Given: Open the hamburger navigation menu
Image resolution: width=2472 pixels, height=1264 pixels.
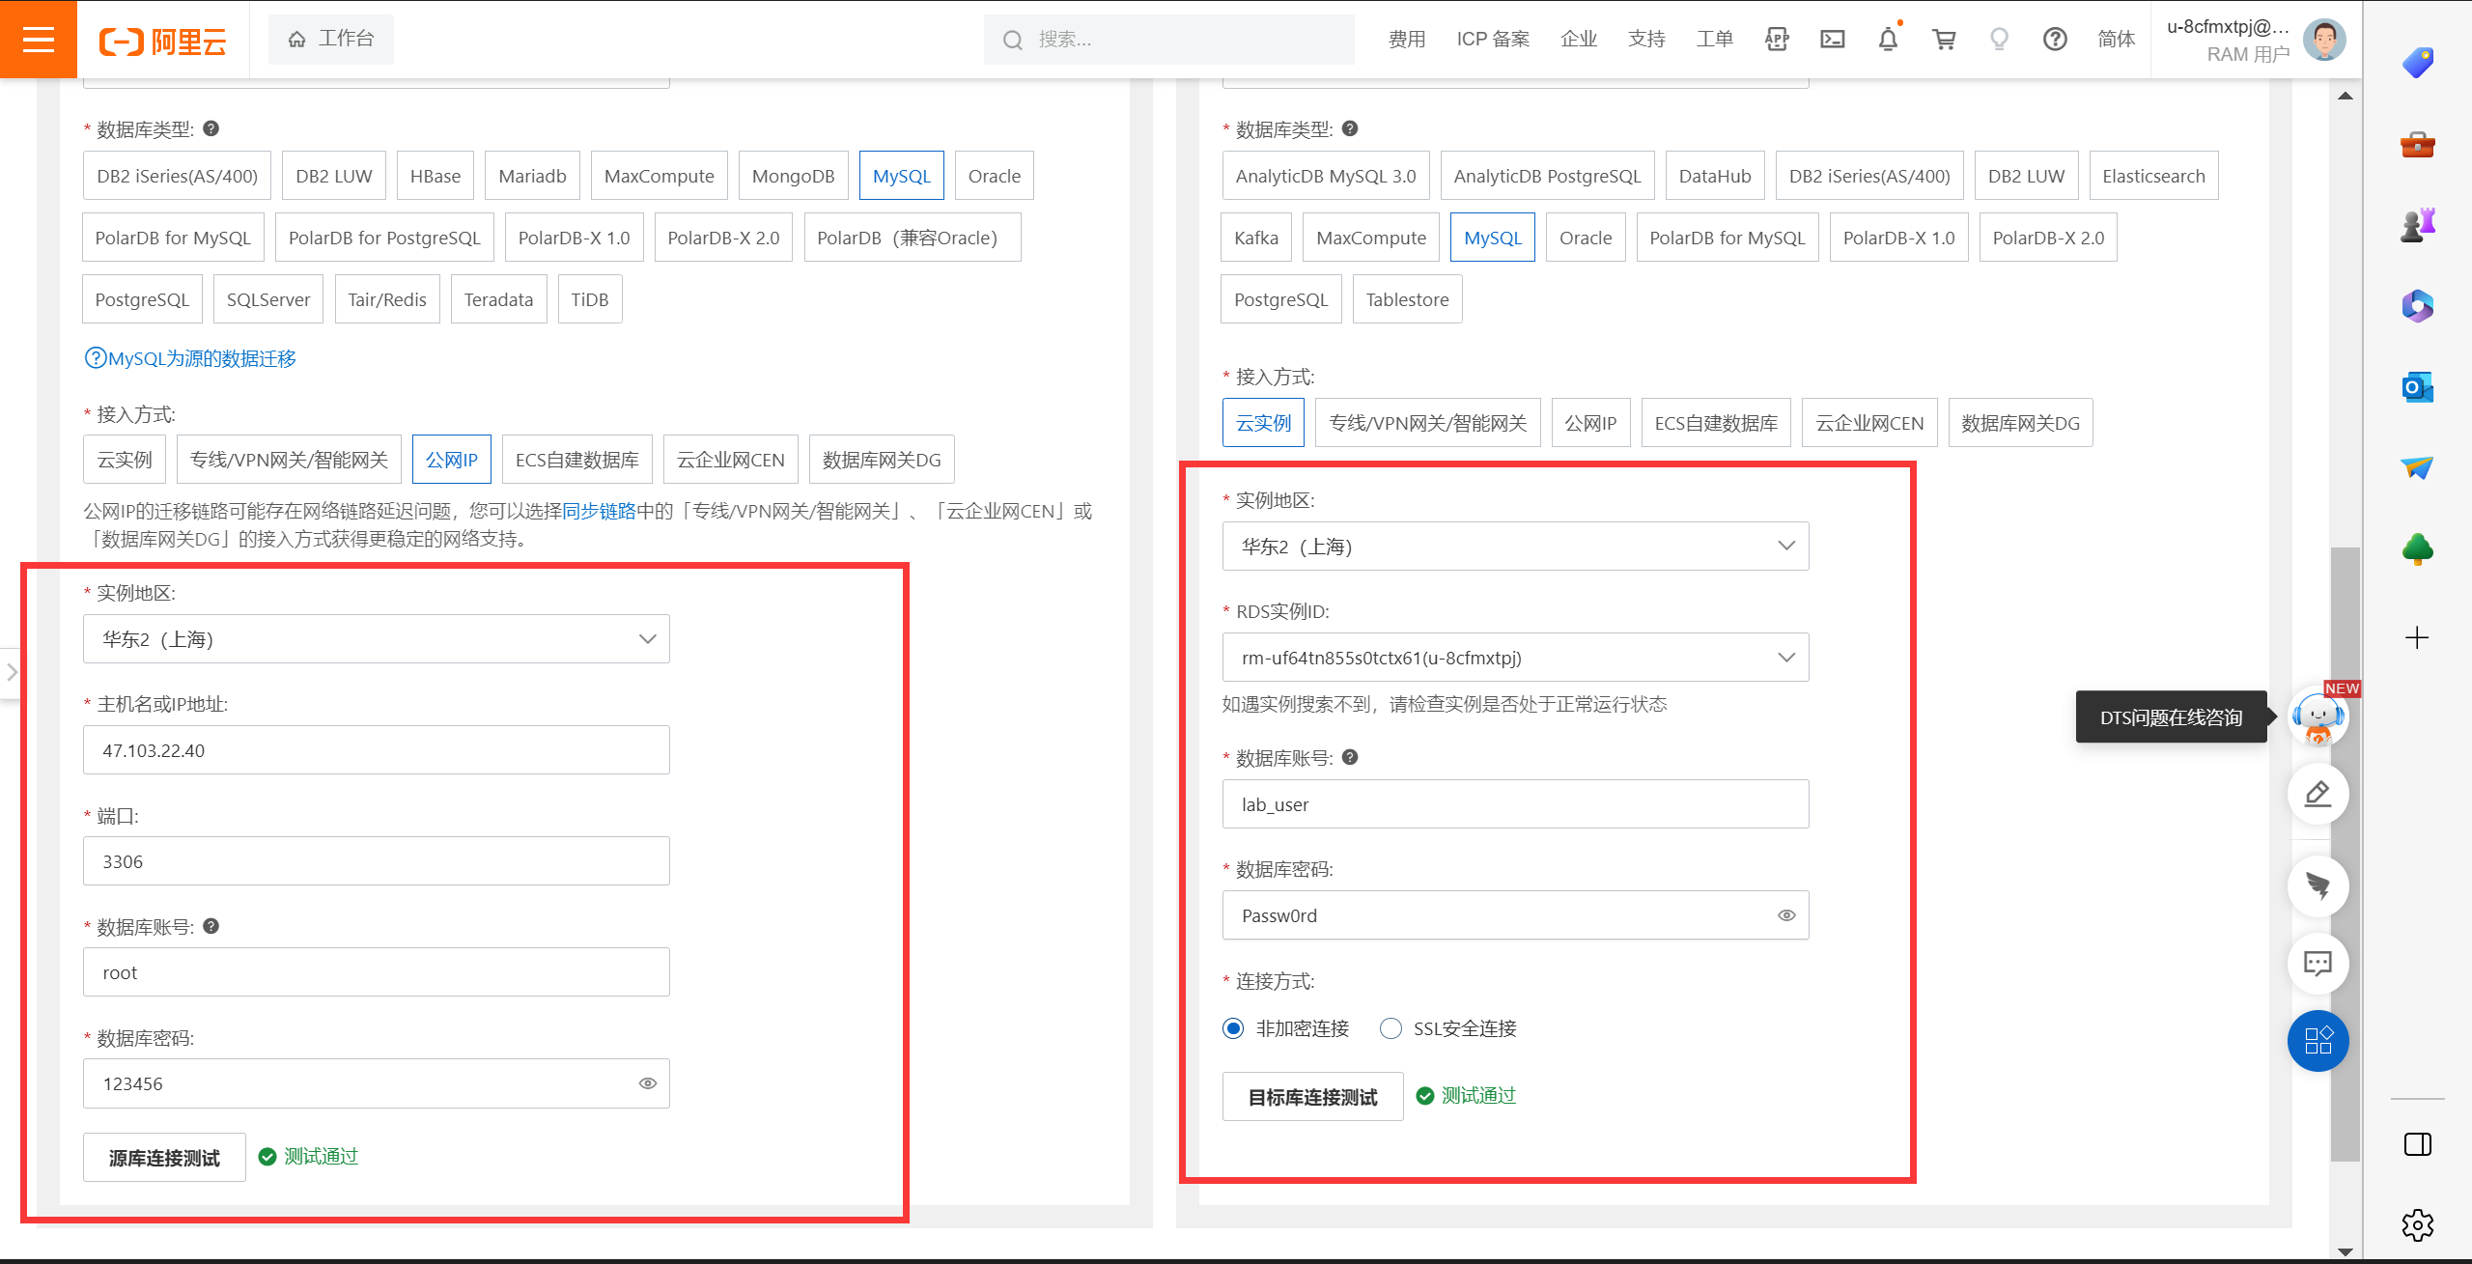Looking at the screenshot, I should [x=39, y=40].
